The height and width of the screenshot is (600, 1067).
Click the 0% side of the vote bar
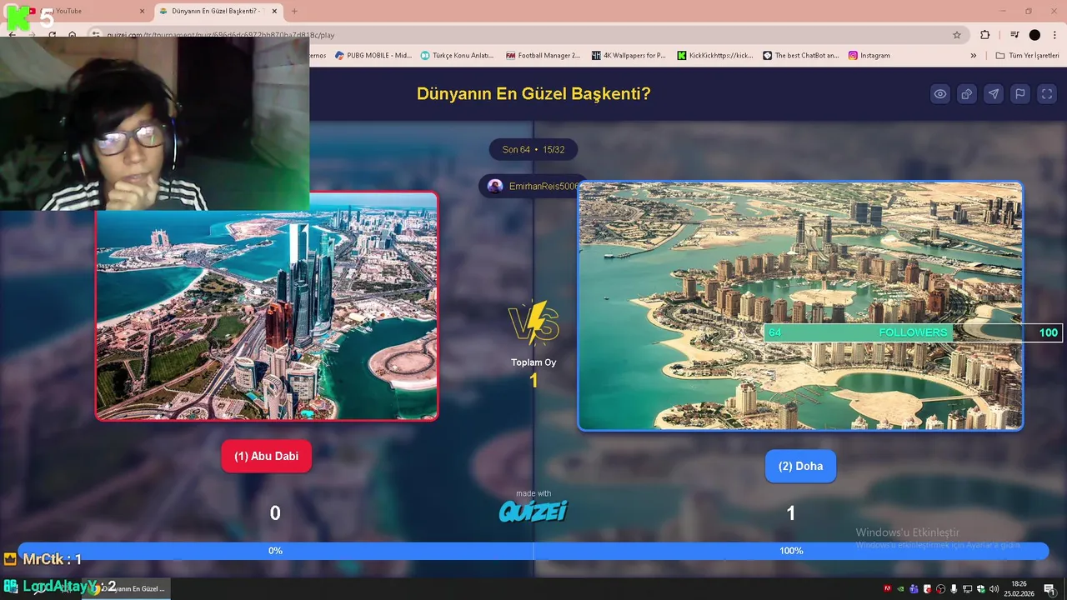point(276,551)
